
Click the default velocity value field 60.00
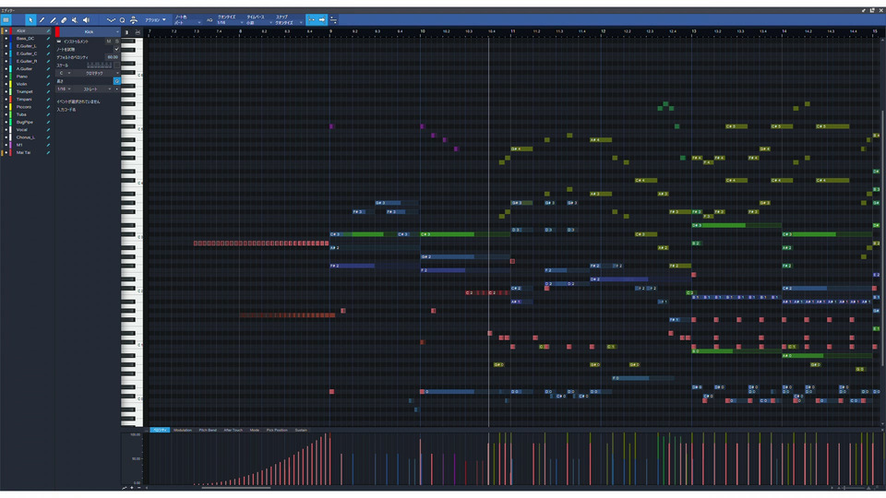click(x=112, y=57)
